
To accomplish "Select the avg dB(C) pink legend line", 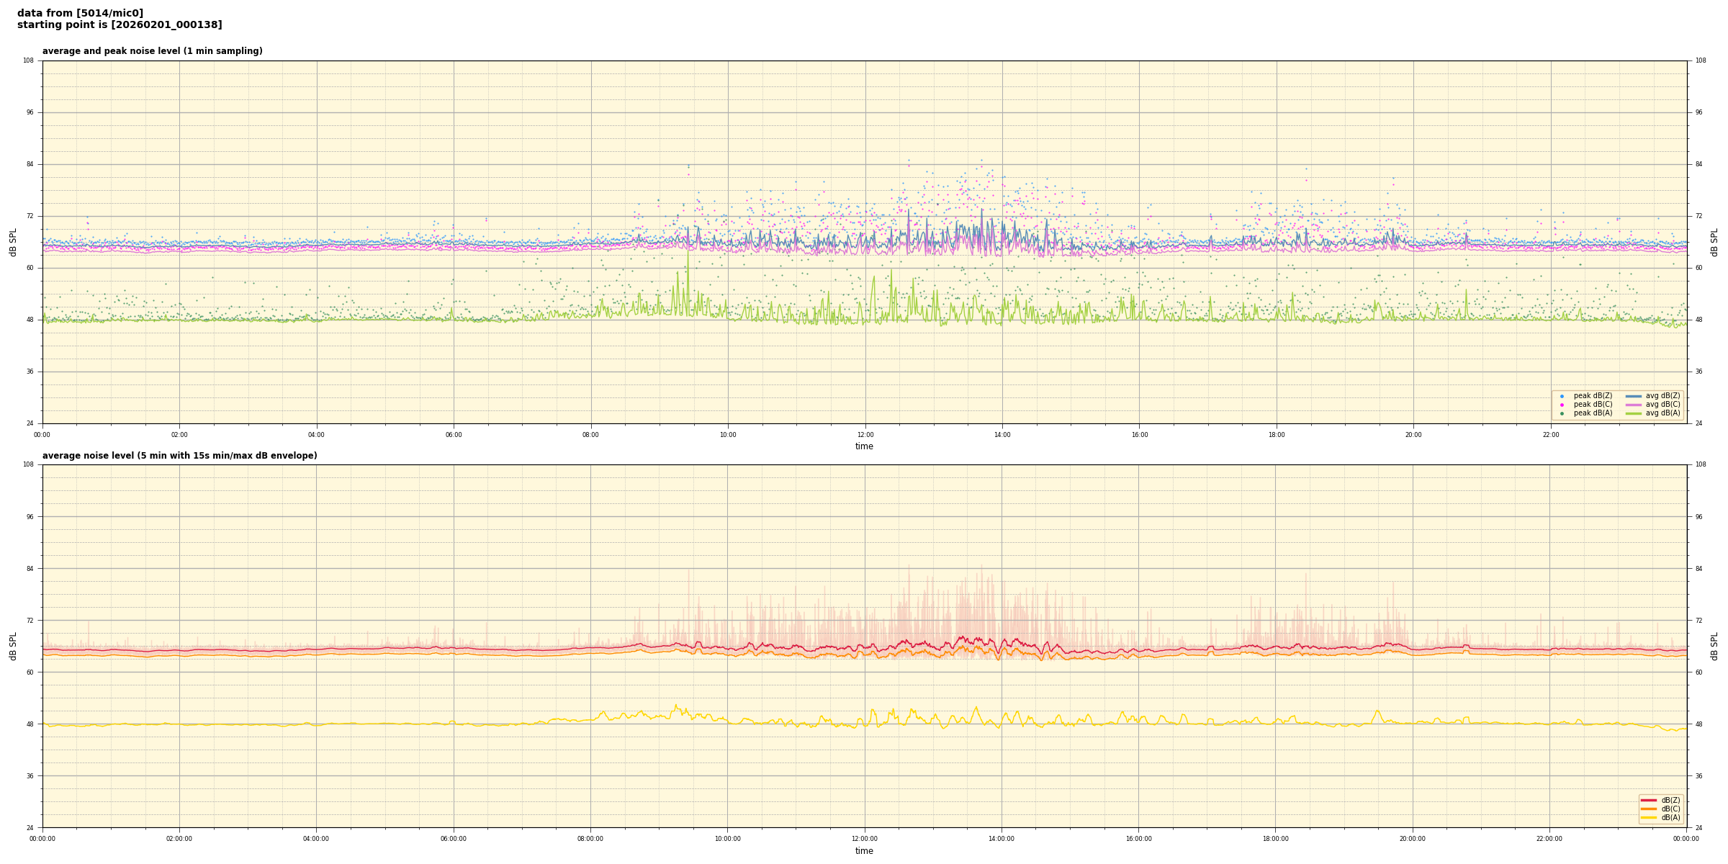I will tap(1634, 405).
